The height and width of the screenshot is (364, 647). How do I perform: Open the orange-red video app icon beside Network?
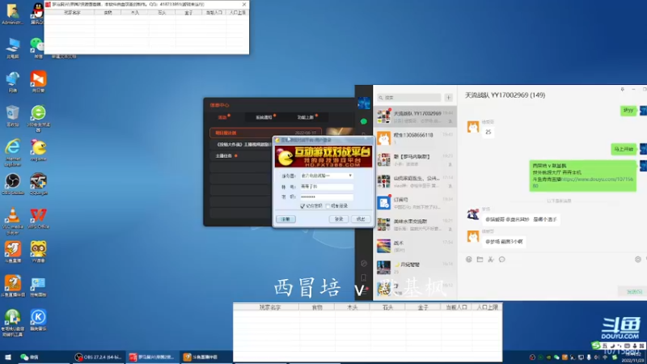pos(38,82)
